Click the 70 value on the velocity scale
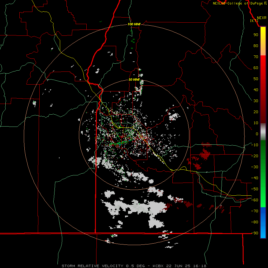Viewport: 268px width, 268px height. (256, 57)
